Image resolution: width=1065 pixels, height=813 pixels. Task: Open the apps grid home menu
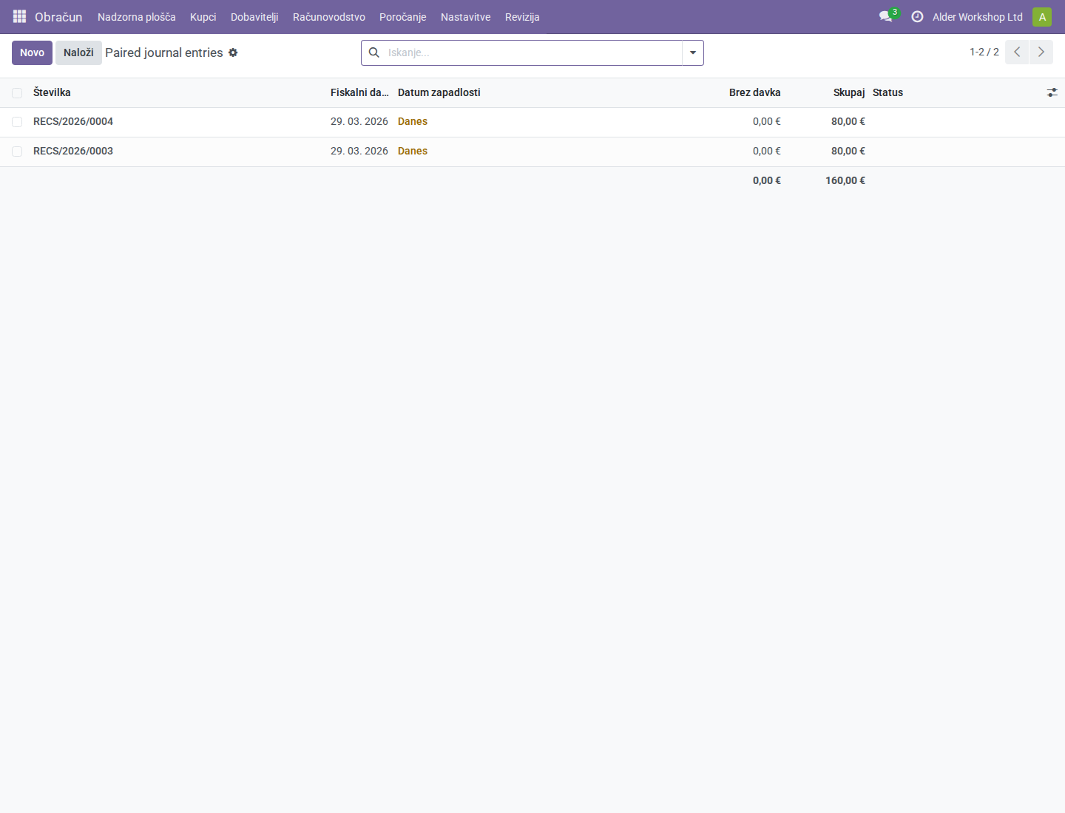pos(20,16)
